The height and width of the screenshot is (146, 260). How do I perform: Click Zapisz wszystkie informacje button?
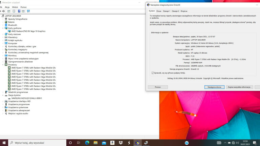click(x=240, y=87)
